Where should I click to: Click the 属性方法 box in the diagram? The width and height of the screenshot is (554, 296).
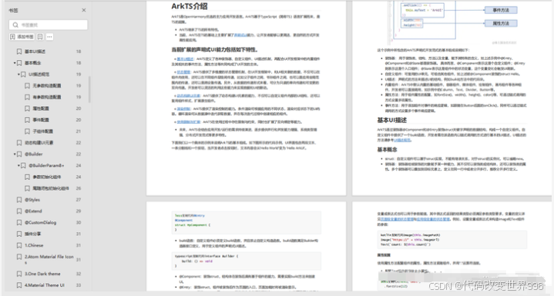tap(501, 23)
